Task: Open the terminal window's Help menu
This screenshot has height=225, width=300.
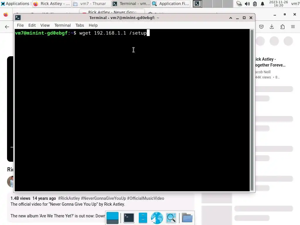Action: click(x=93, y=25)
